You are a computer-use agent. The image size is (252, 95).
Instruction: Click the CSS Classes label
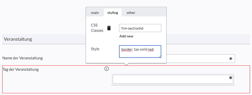(x=97, y=28)
